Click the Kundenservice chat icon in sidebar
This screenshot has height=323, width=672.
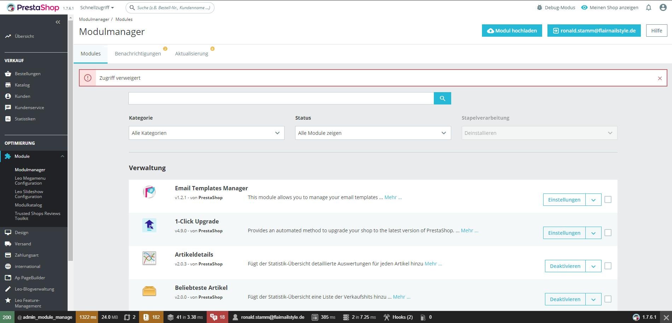click(x=8, y=108)
